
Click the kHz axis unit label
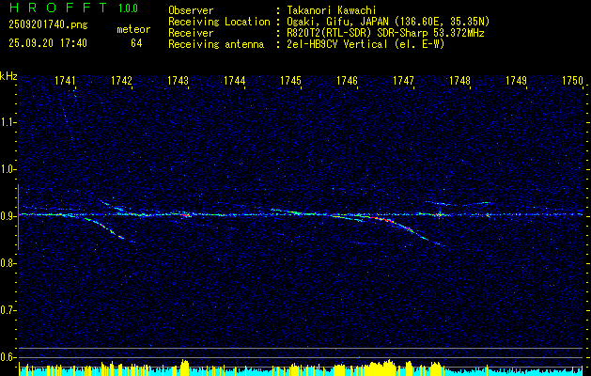[8, 76]
